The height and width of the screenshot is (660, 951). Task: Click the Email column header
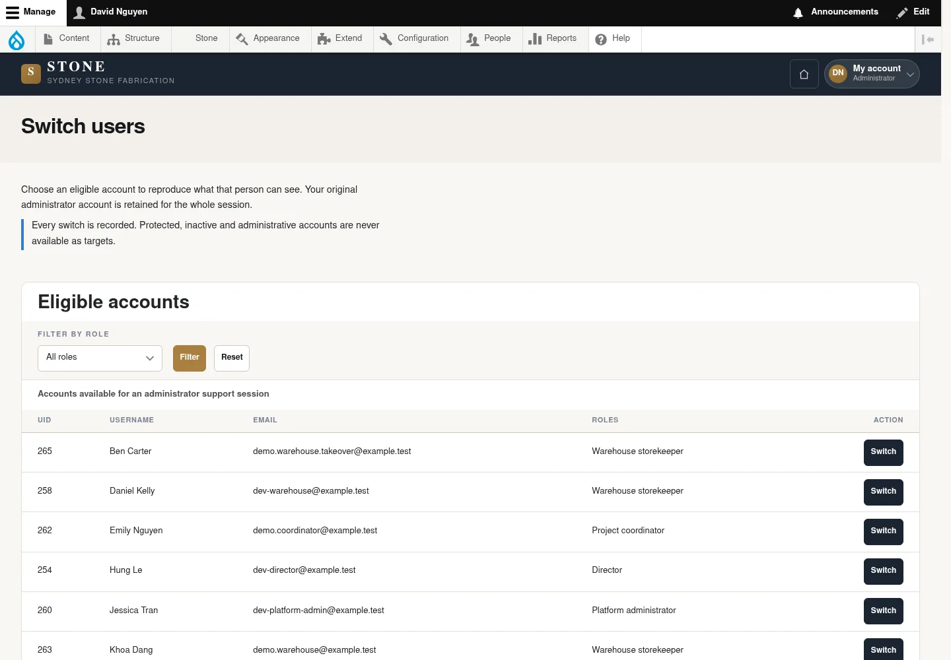(265, 420)
